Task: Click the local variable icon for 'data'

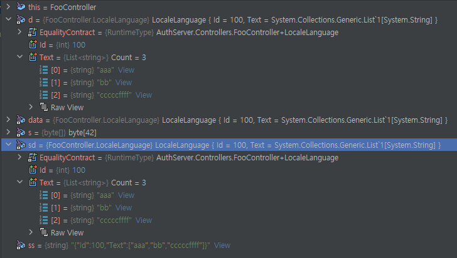Action: [21, 120]
